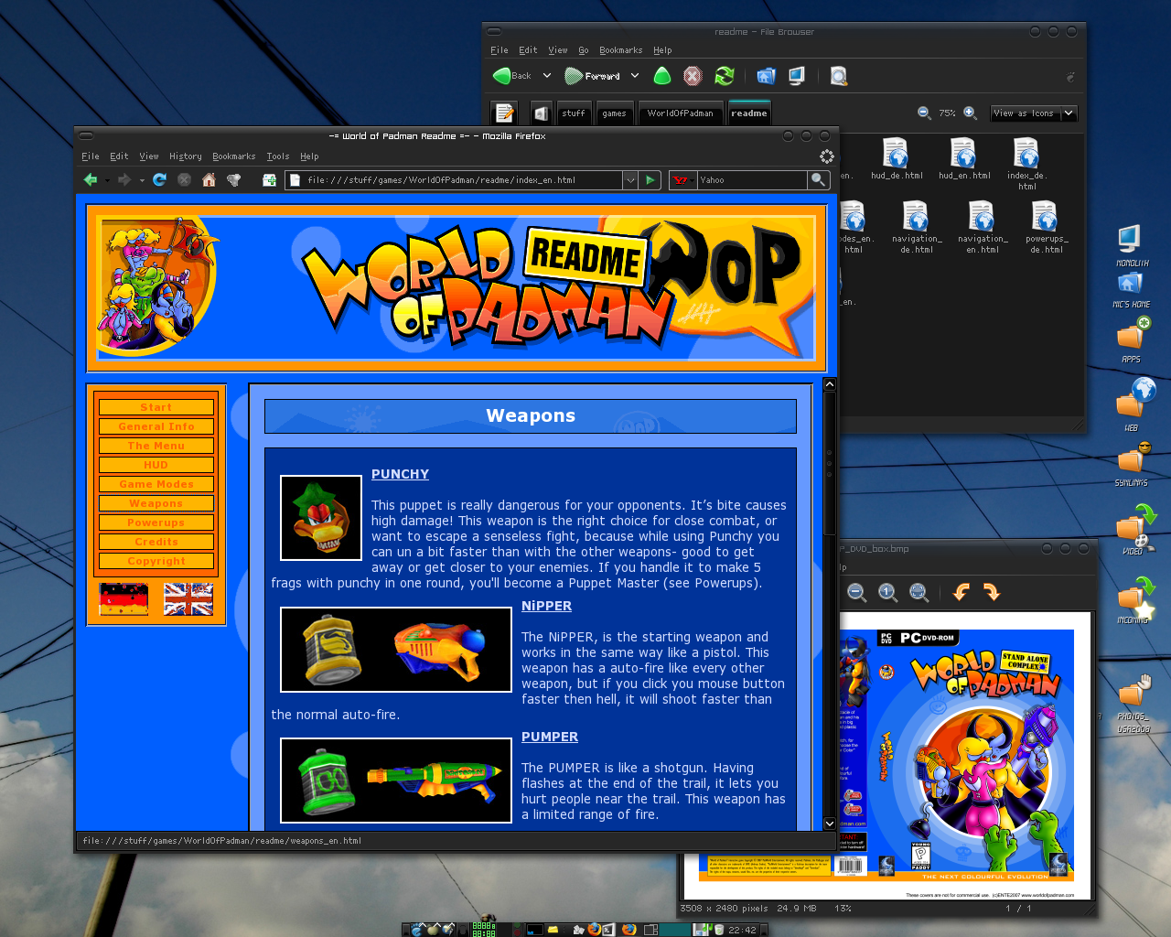1171x937 pixels.
Task: Open Firefox home page icon
Action: tap(209, 180)
